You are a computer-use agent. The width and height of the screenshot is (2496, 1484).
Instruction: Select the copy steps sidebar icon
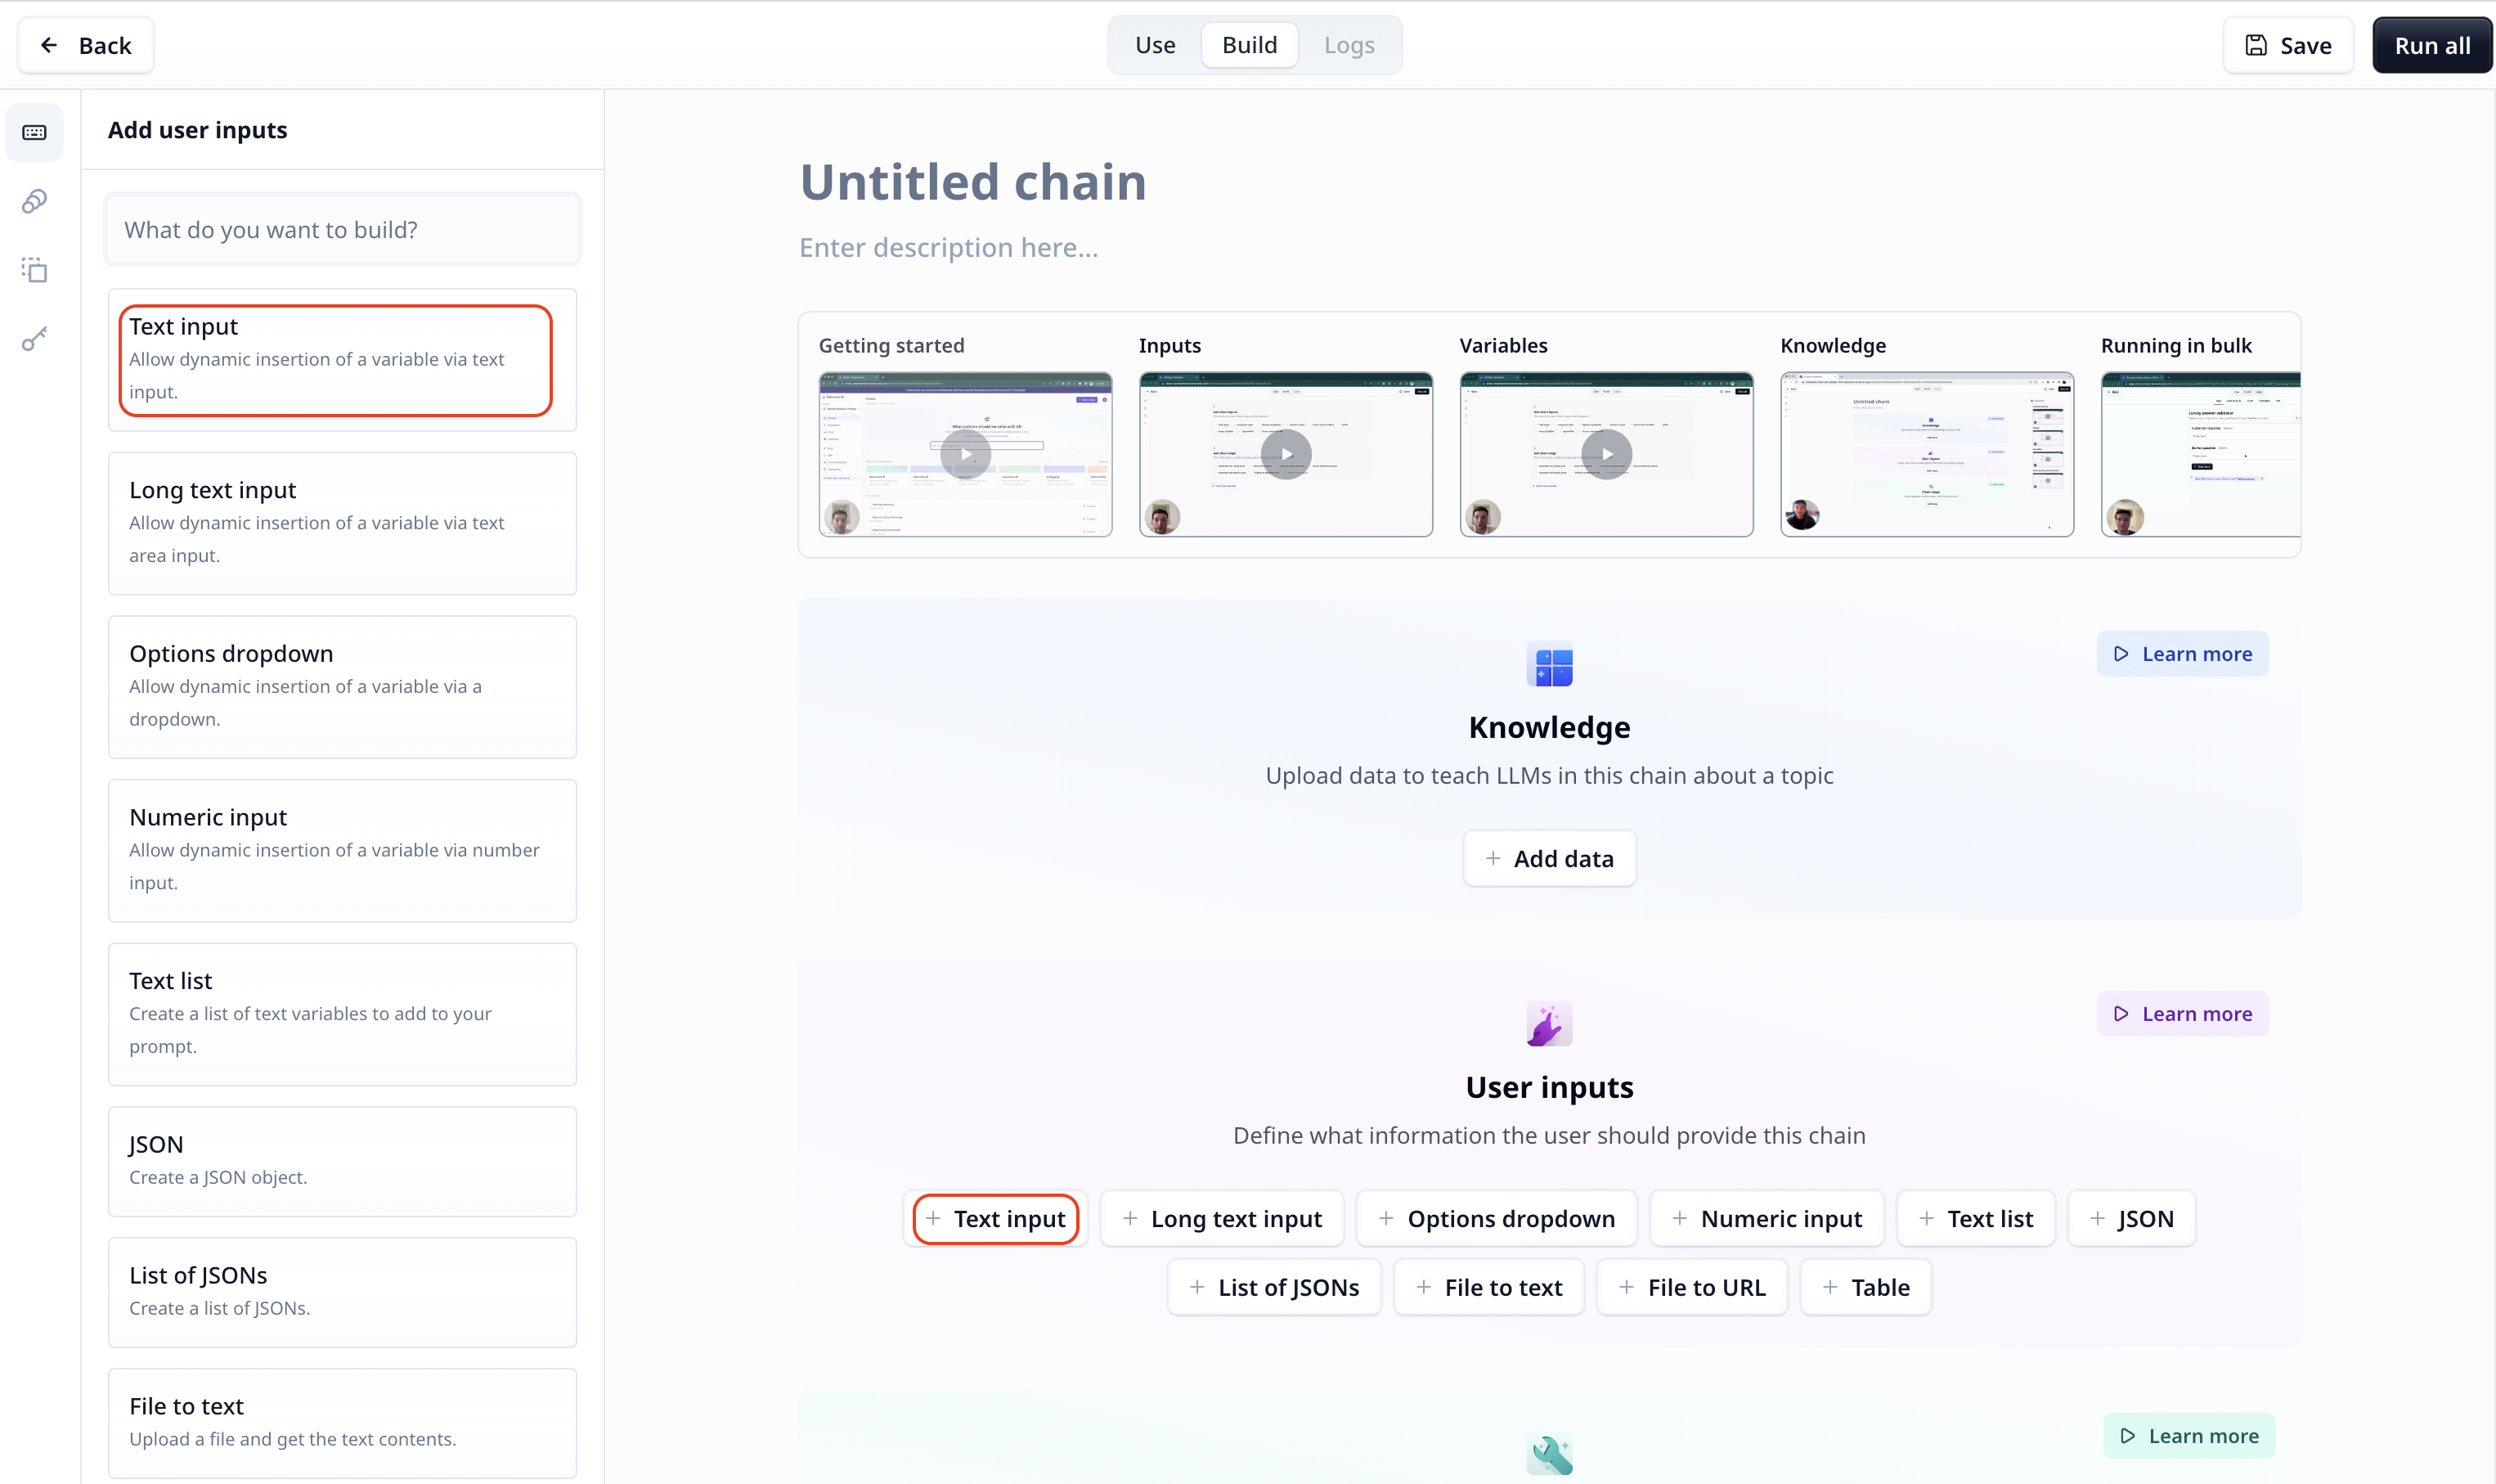click(x=34, y=270)
